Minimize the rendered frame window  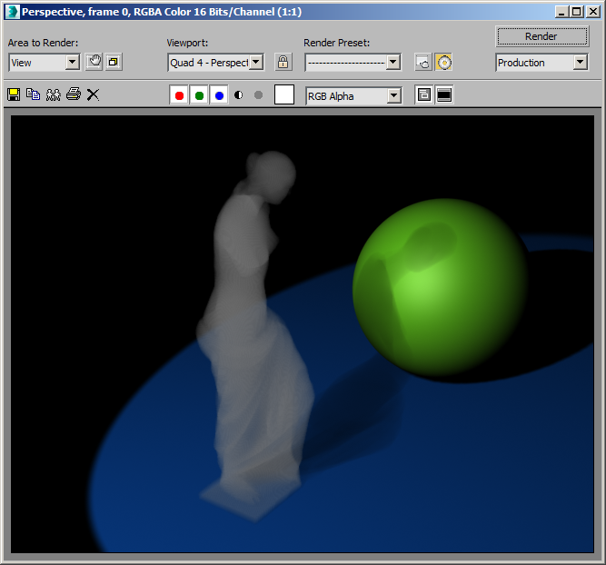562,12
